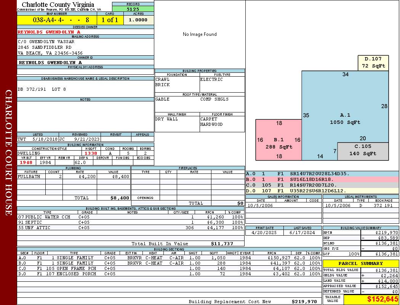The width and height of the screenshot is (400, 305).
Task: Select the blue A.1 1050 SqFt sketch area
Action: [345, 114]
